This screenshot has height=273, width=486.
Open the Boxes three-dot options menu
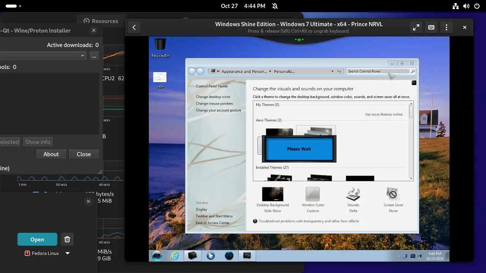(447, 27)
